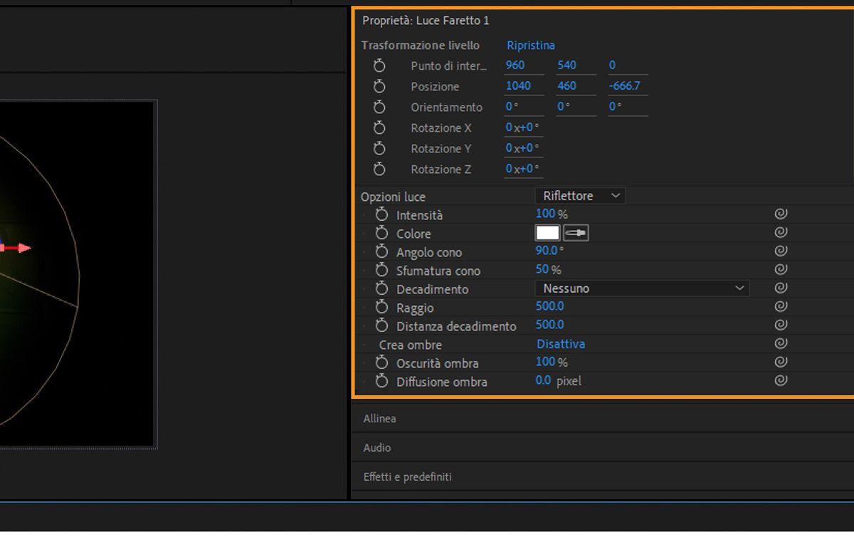Click the Intensità expression pick whip spiral
This screenshot has height=552, width=854.
[x=781, y=214]
